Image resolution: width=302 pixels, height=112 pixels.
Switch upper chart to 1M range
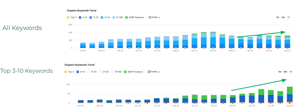[x=277, y=17]
